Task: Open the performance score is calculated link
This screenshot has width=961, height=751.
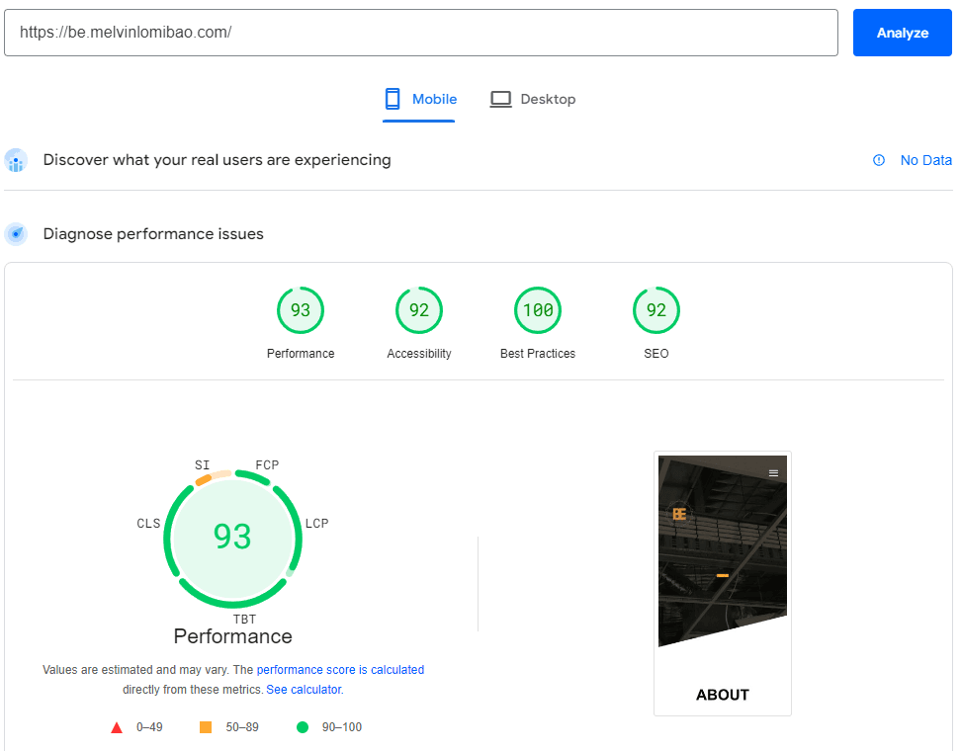Action: pos(340,669)
